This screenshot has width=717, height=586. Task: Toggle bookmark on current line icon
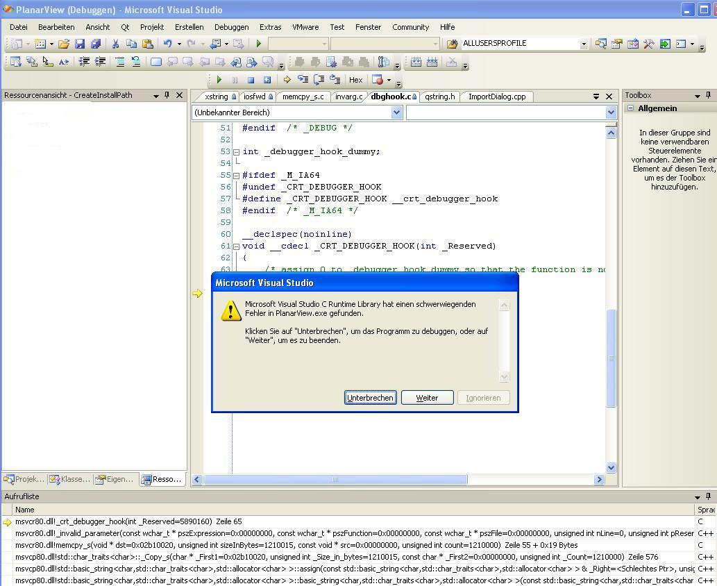point(156,62)
